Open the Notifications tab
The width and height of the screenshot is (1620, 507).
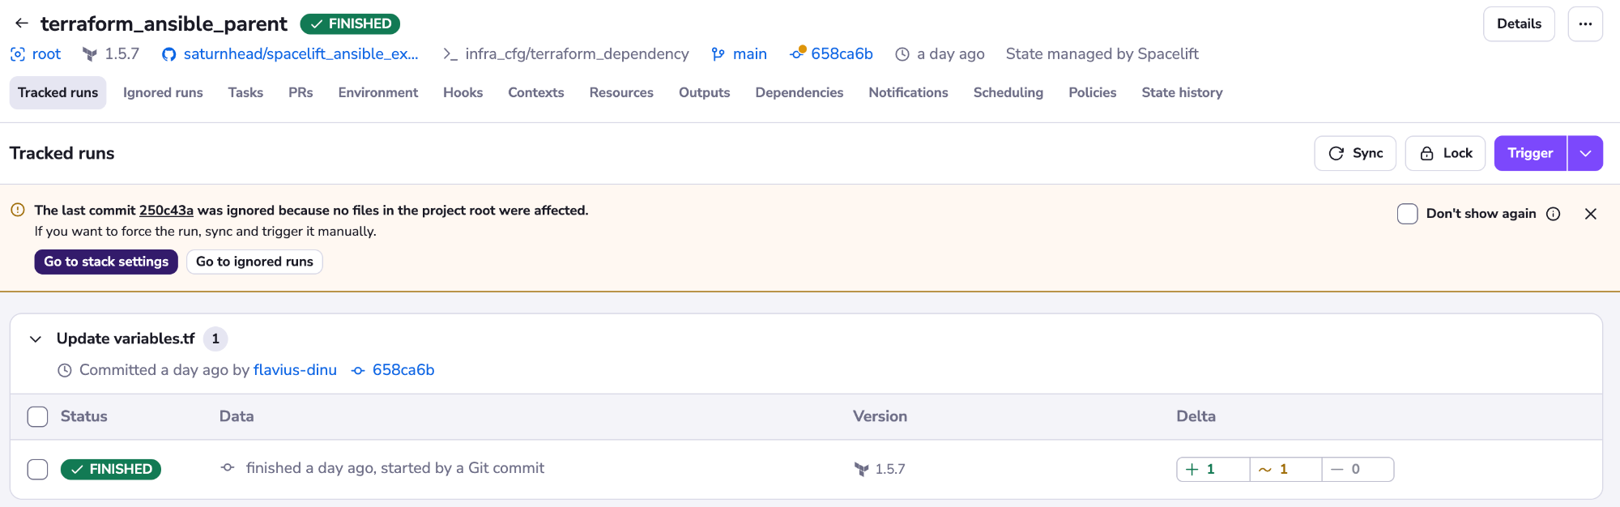908,92
